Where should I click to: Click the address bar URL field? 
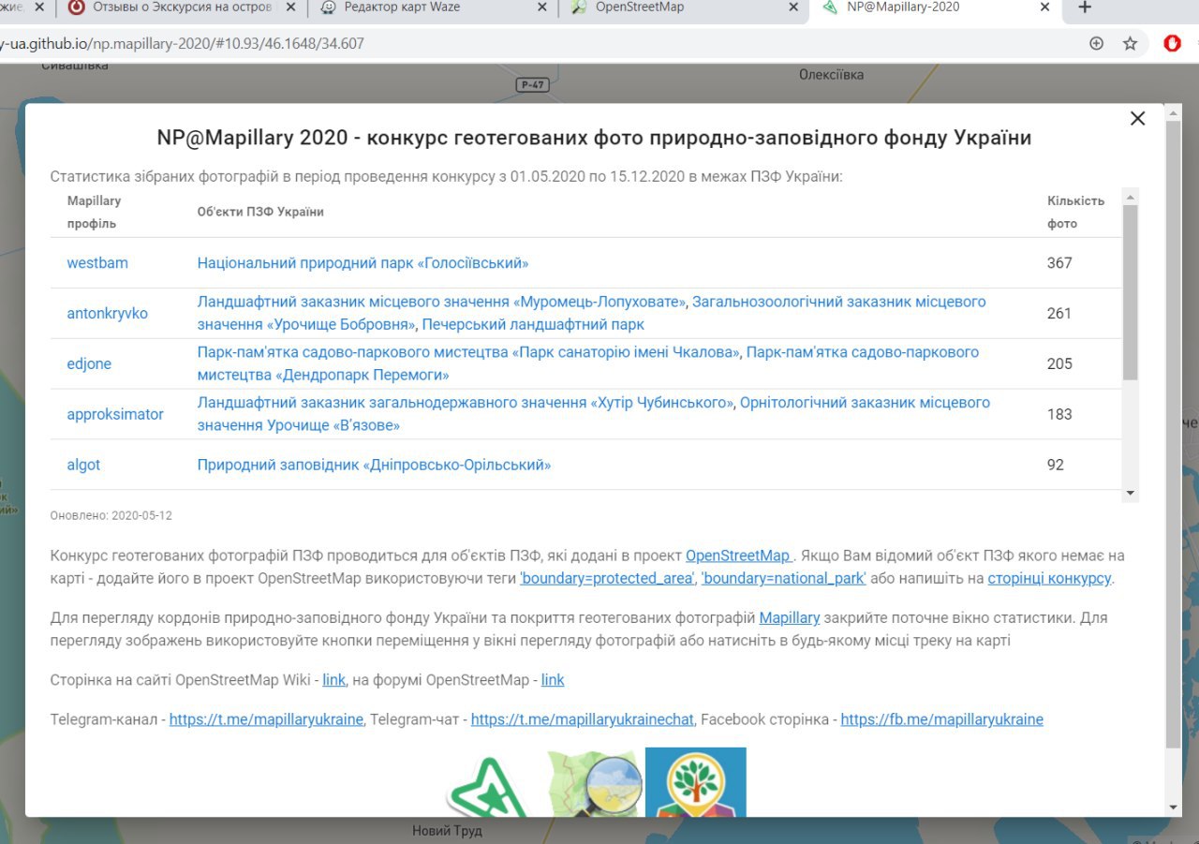pyautogui.click(x=534, y=43)
